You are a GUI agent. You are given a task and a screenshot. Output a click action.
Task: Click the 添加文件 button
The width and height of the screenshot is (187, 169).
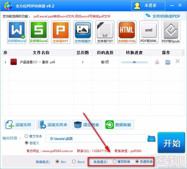(19, 125)
